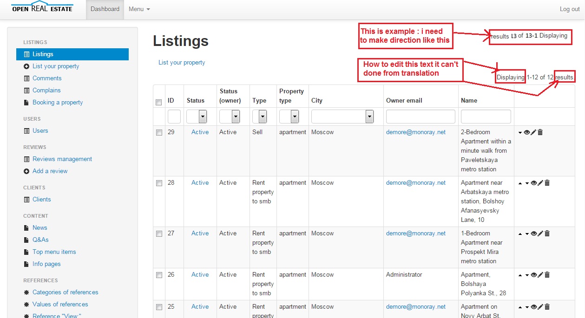Click the Owner email filter field
Viewport: 585px width, 318px height.
(421, 117)
